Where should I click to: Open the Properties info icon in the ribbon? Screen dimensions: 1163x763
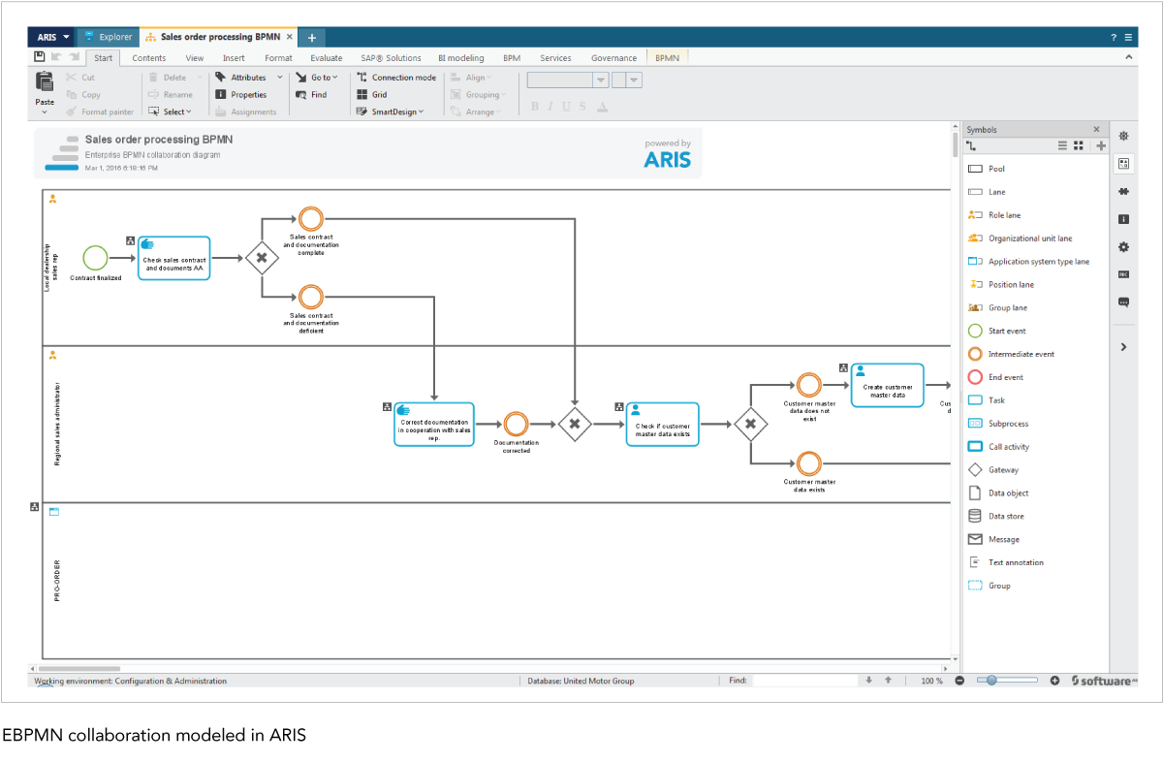(x=221, y=95)
